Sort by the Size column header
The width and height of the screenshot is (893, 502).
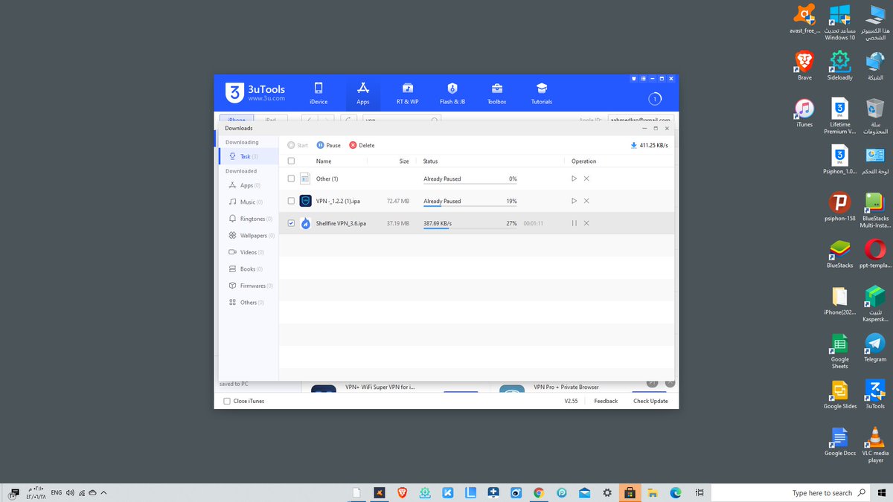pos(404,161)
